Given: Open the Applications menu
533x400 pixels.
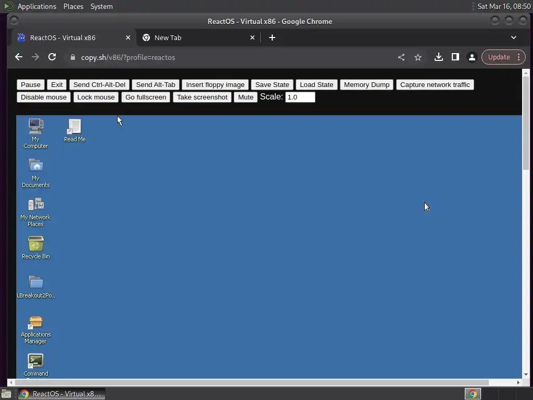Looking at the screenshot, I should click(x=37, y=6).
